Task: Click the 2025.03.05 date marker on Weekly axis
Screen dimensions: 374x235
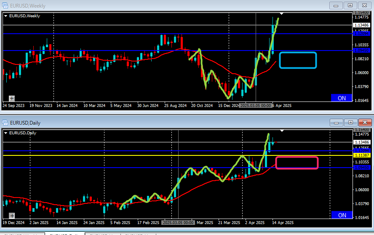Action: point(255,106)
